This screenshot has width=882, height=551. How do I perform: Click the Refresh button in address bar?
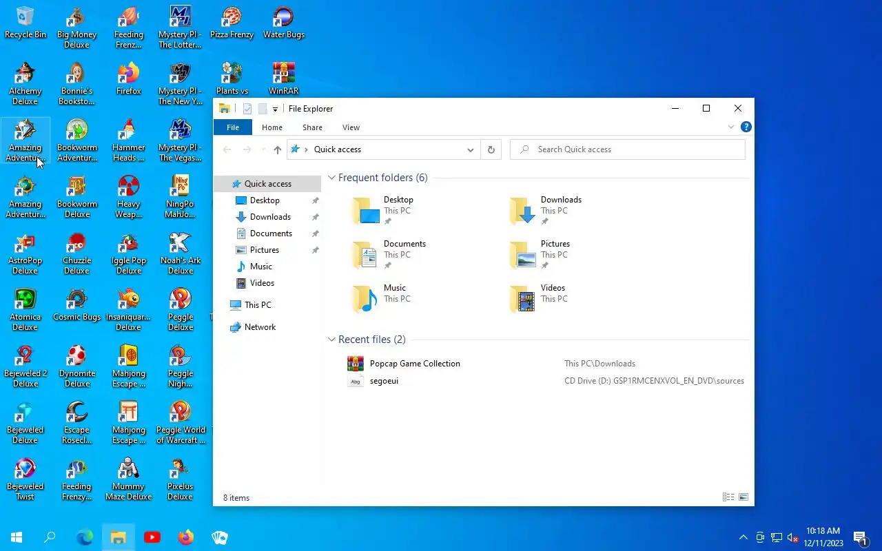tap(491, 149)
